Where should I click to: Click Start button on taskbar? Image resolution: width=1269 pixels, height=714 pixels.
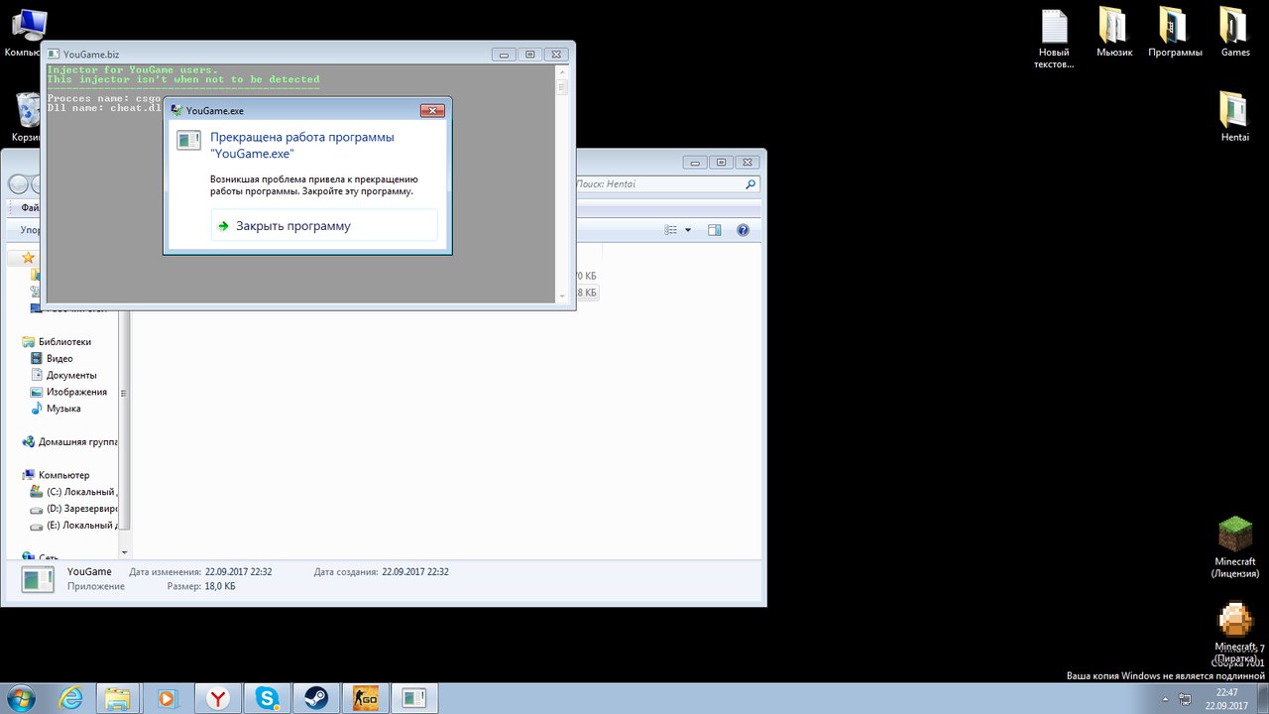point(20,698)
